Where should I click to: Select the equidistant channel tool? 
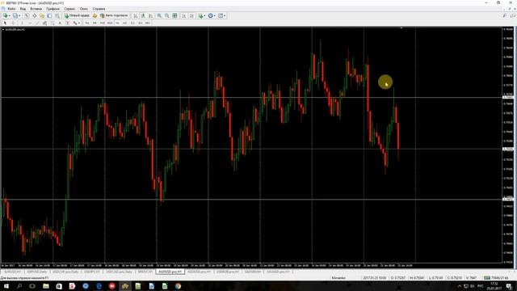pos(45,23)
